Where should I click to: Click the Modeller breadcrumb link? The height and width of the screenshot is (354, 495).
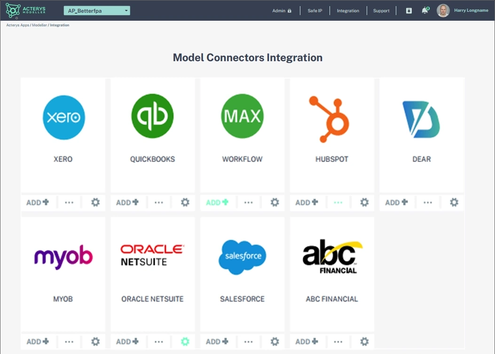tap(39, 25)
